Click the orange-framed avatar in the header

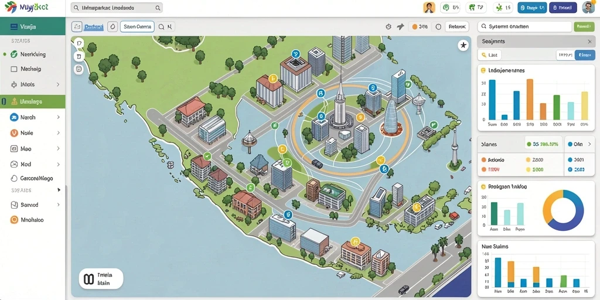click(x=429, y=7)
